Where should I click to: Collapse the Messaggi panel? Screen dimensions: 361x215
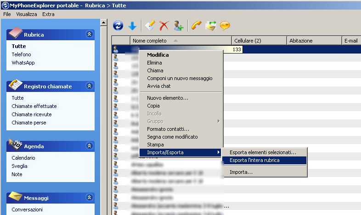89,197
